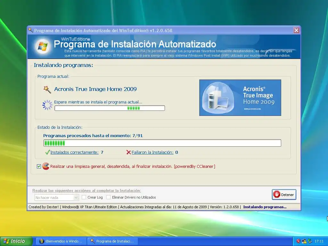Switch to ¡Bienvenidos a Windo... taskbar window
Screen dimensions: 328x246
click(x=61, y=241)
